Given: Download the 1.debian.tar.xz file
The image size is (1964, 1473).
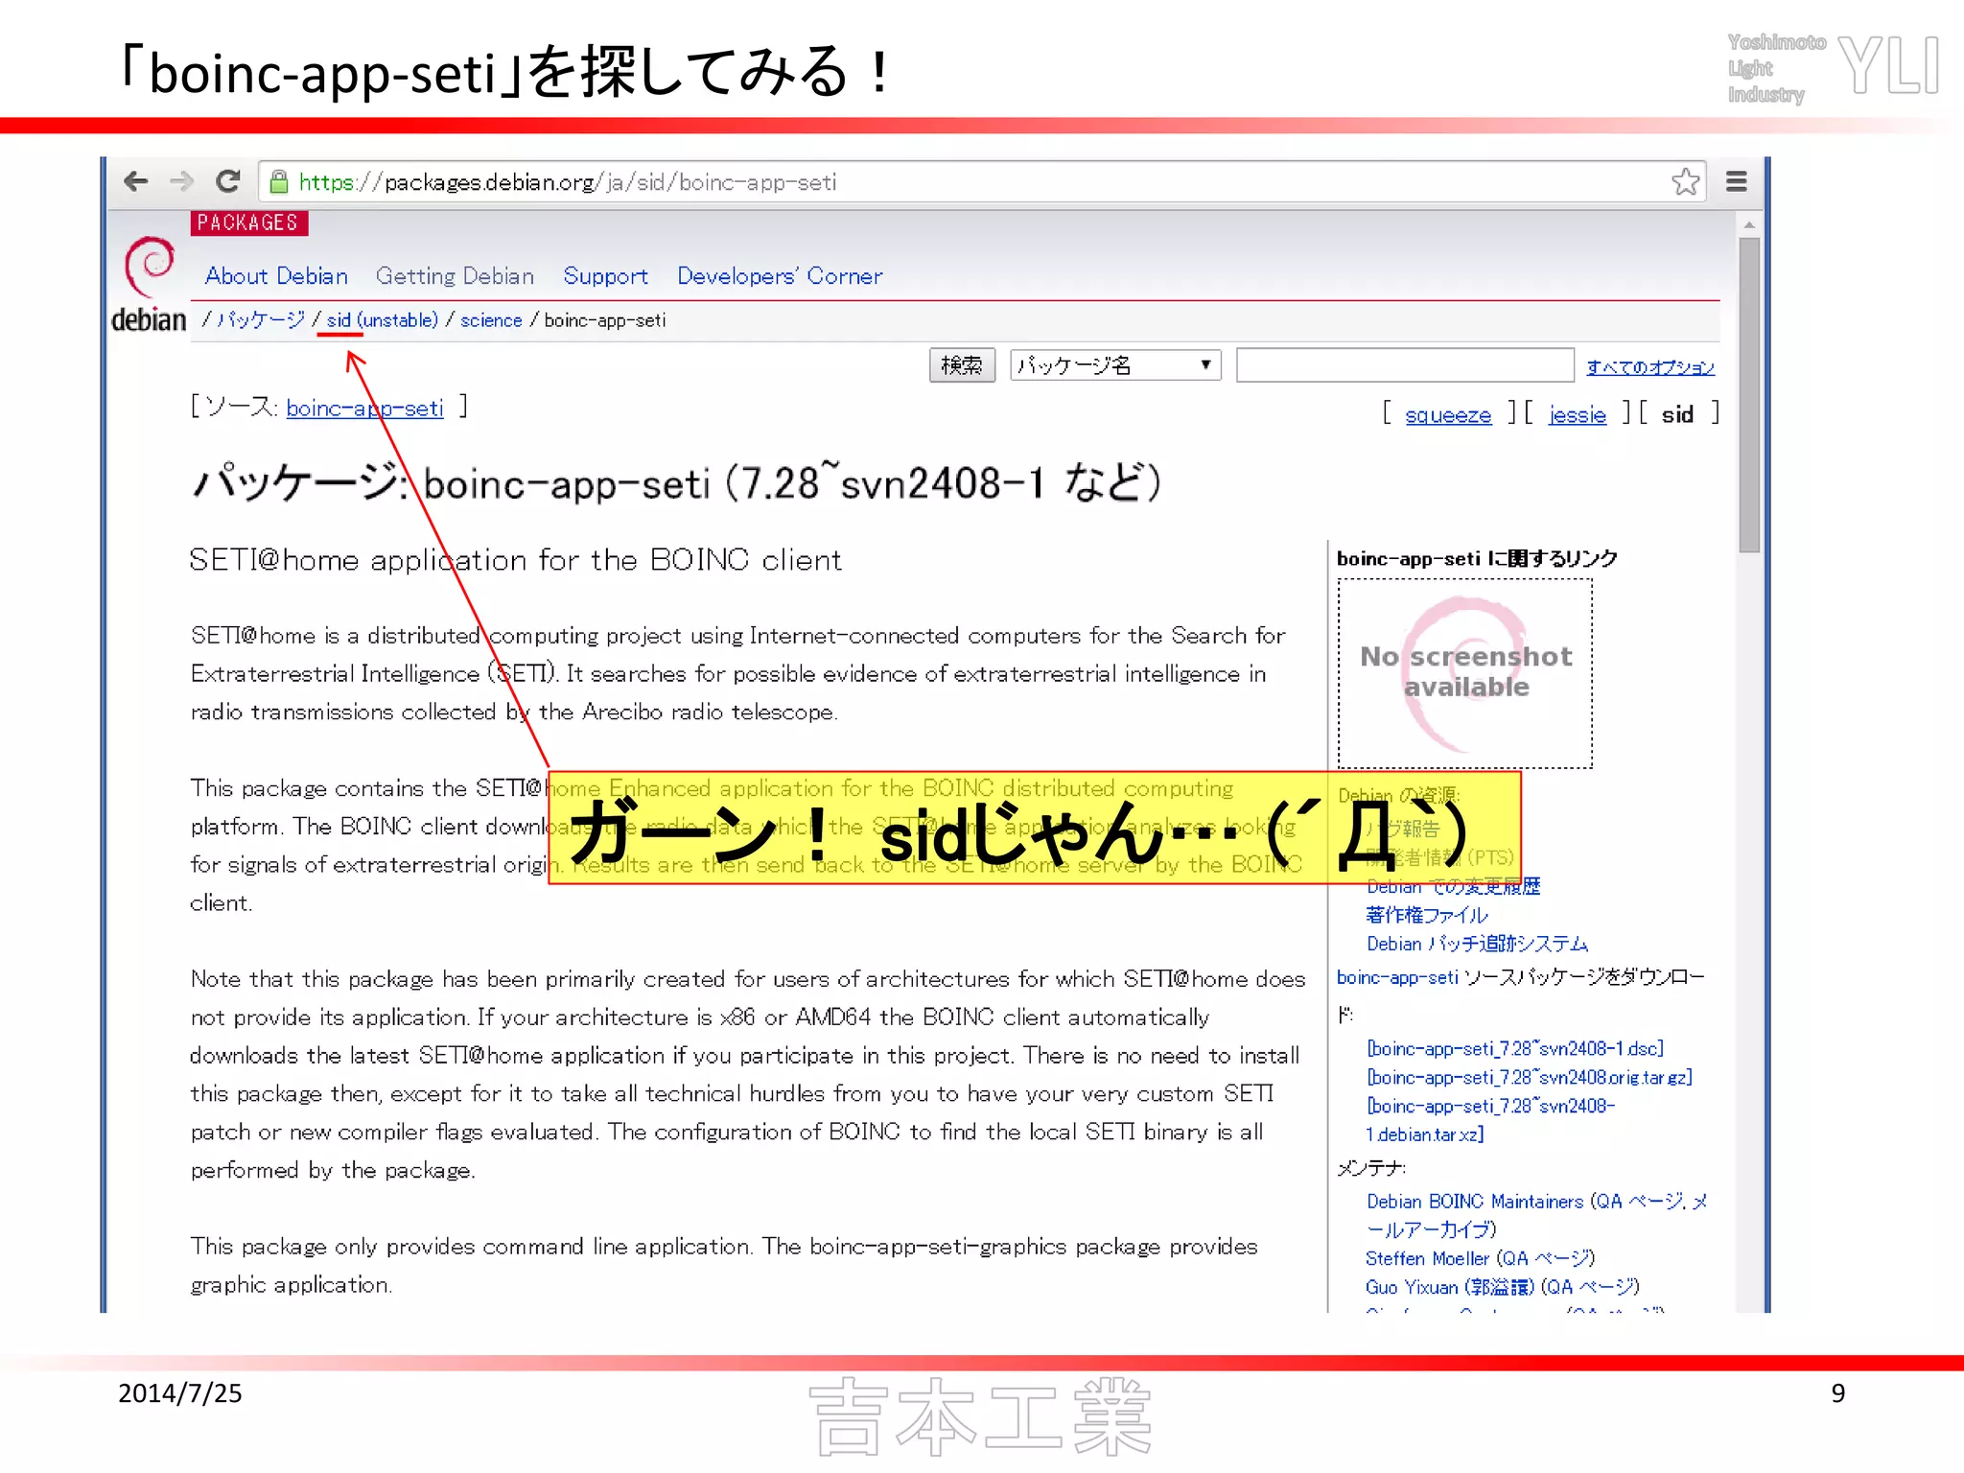Looking at the screenshot, I should [x=1491, y=1120].
